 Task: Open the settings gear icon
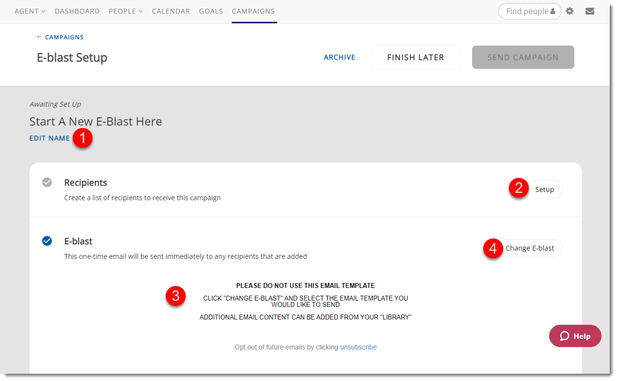[x=570, y=11]
